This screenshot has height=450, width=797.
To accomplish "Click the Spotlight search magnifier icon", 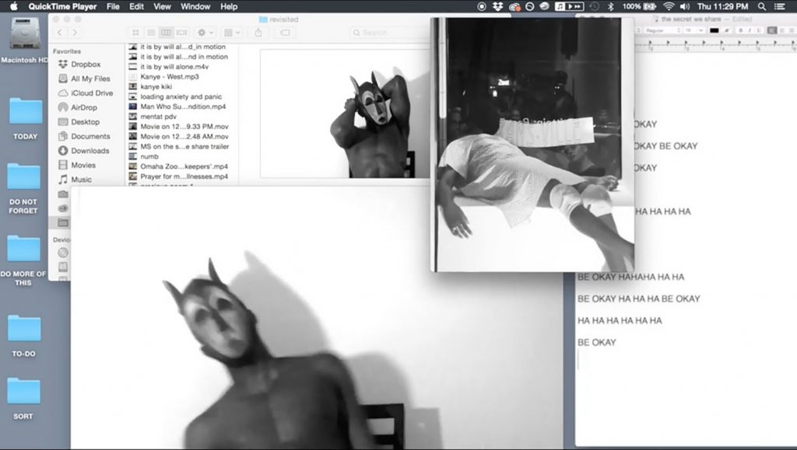I will [x=763, y=6].
